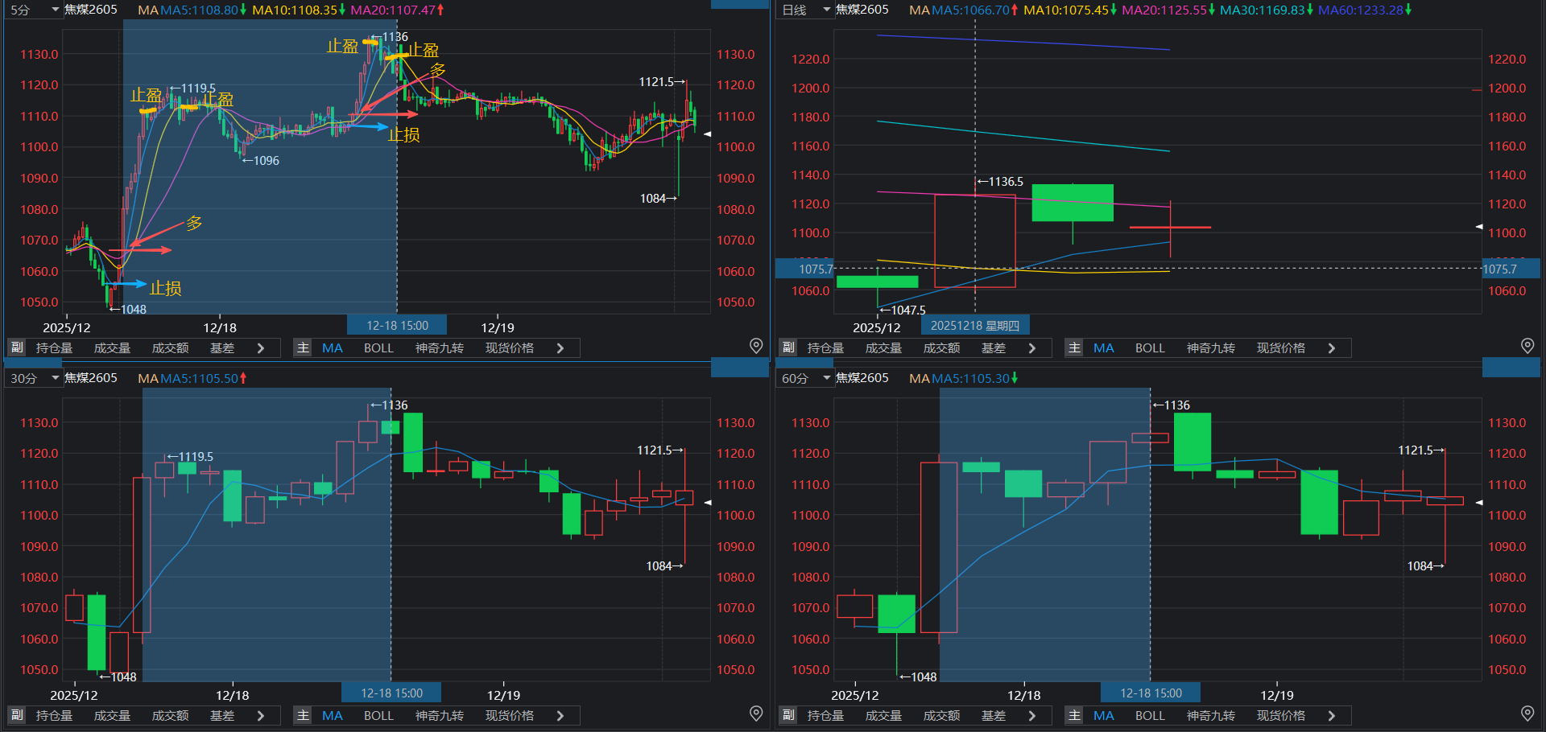Click the 12-18 15:00 time marker on 5分 chart
The height and width of the screenshot is (732, 1546).
[x=397, y=326]
